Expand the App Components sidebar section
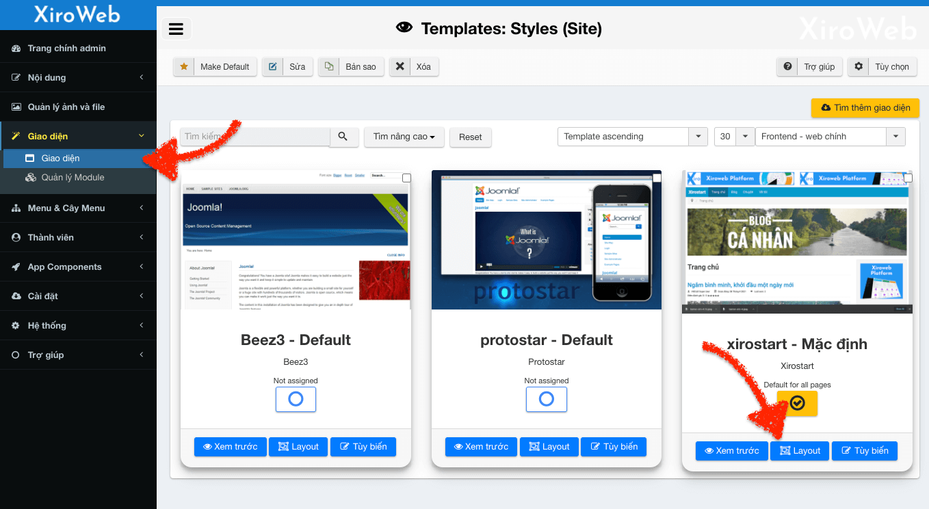Viewport: 929px width, 509px height. (x=78, y=267)
